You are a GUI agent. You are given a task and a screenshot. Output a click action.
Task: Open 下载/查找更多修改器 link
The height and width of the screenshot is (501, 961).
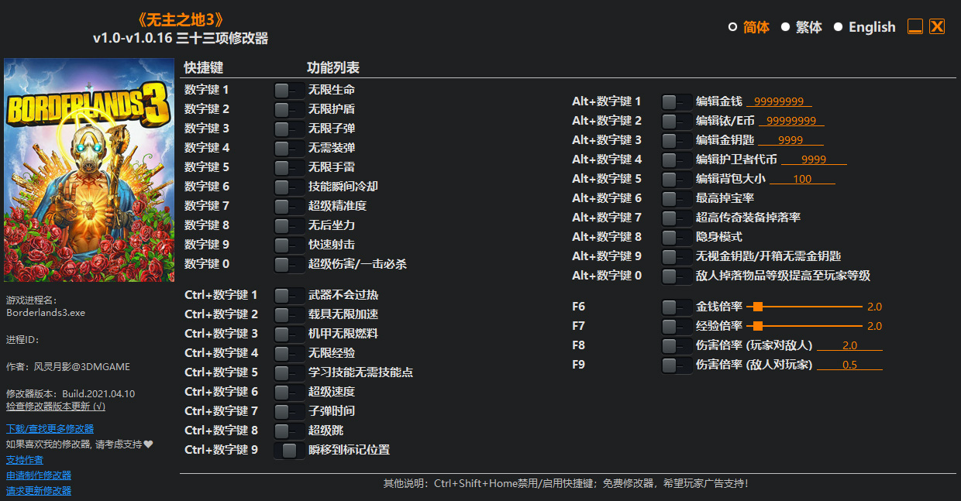tap(50, 428)
